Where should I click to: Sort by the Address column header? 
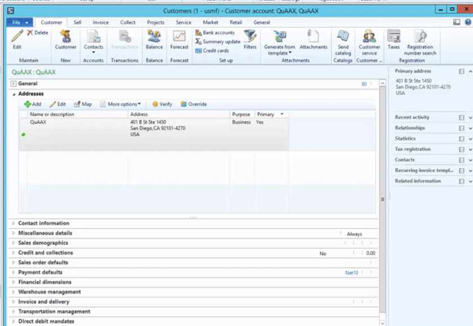(x=179, y=114)
